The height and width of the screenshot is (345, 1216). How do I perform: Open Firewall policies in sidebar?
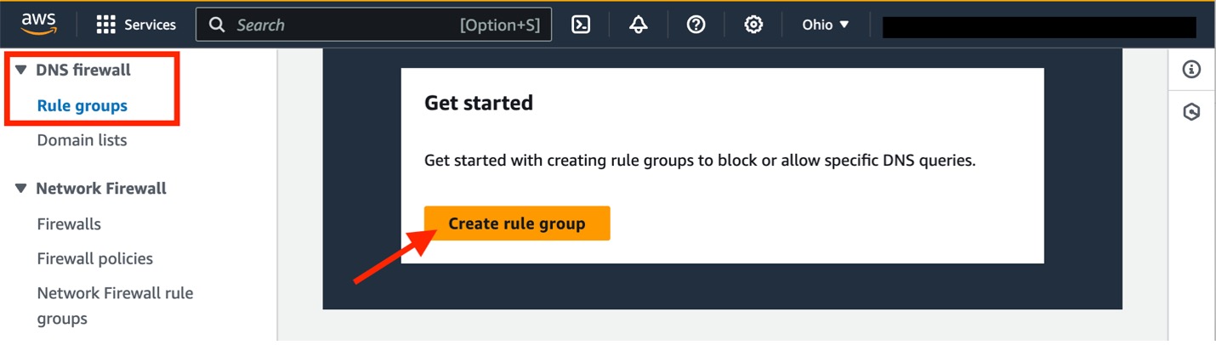[95, 258]
